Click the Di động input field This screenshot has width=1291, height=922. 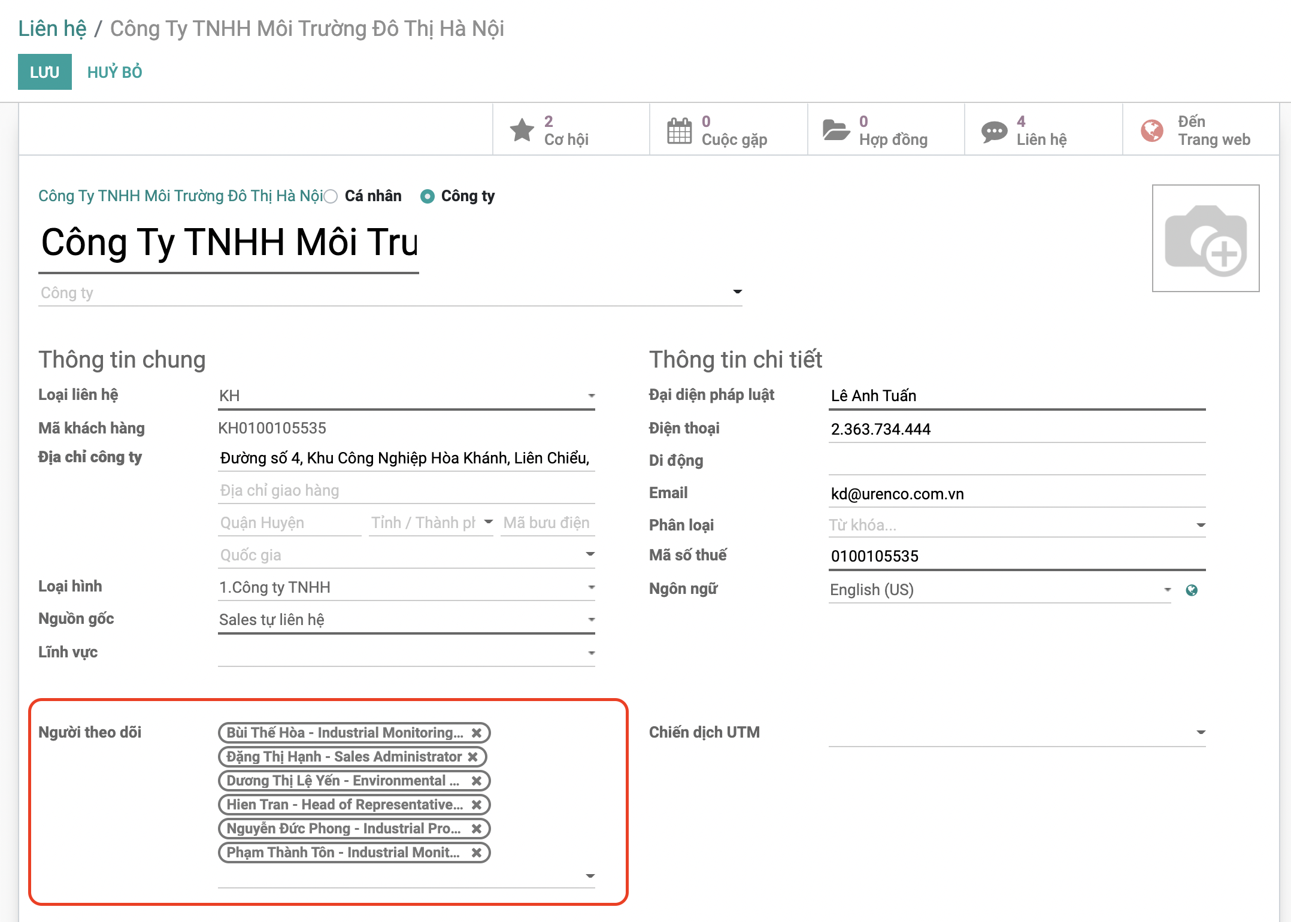pos(1016,461)
